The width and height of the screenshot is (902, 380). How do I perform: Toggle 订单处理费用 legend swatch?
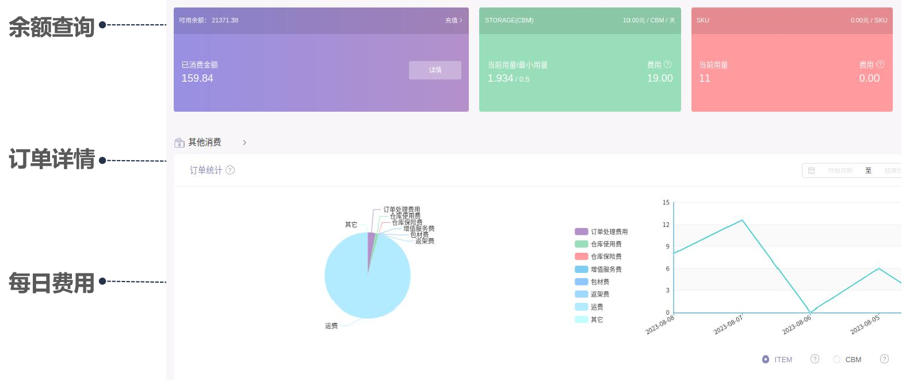coord(581,231)
